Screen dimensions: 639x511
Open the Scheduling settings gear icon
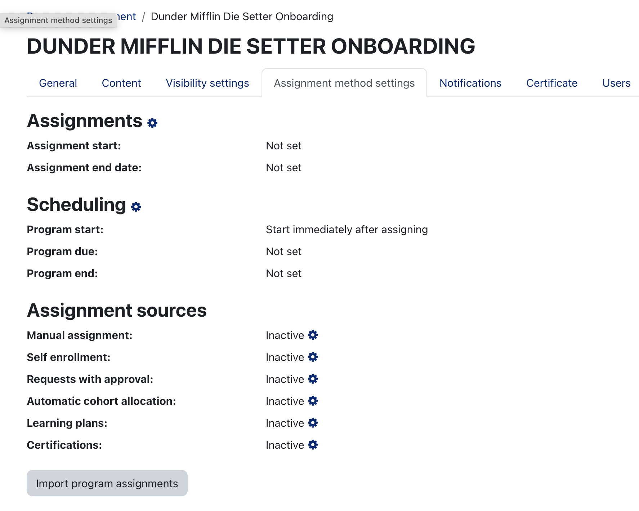136,207
